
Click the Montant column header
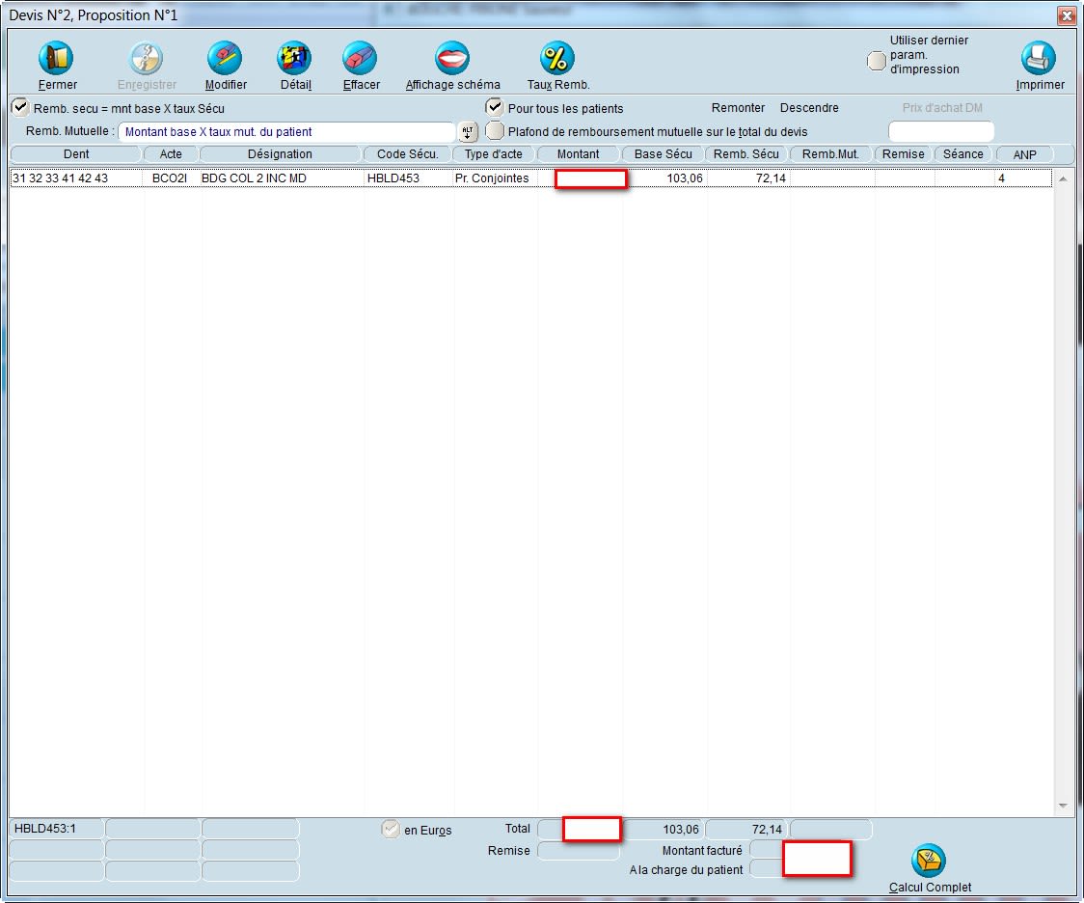(x=578, y=154)
